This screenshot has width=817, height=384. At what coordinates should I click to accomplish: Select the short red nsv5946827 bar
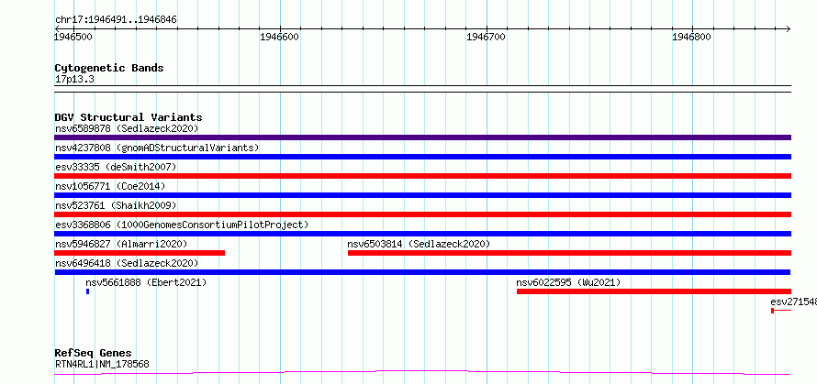click(140, 253)
